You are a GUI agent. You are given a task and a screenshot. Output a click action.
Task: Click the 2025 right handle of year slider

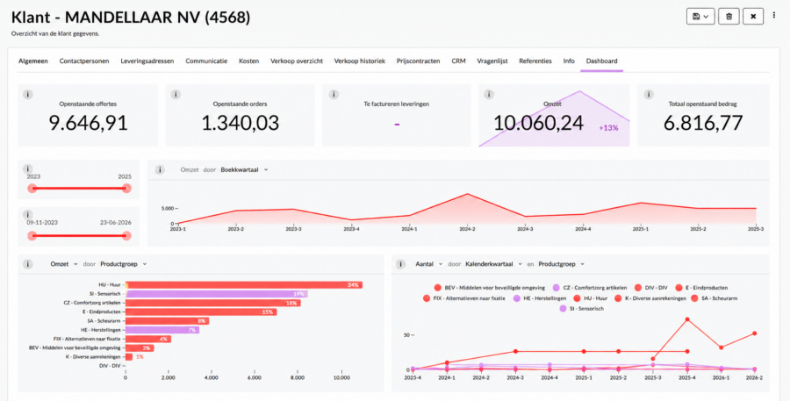coord(126,189)
